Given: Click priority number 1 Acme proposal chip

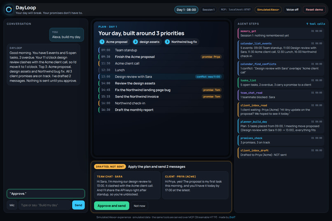Looking at the screenshot, I should pyautogui.click(x=114, y=42).
